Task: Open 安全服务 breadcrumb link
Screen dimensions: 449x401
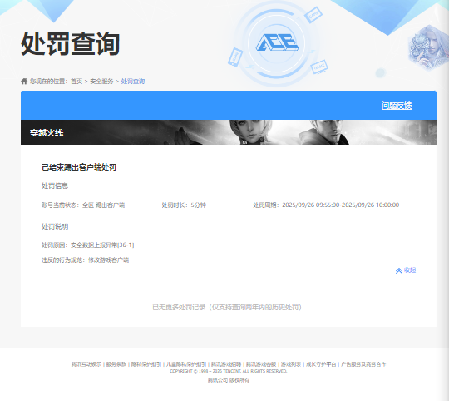Action: pyautogui.click(x=101, y=82)
